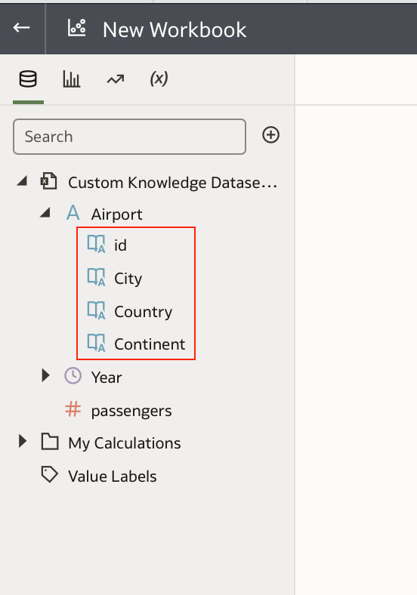Expand the My Calculations folder

coord(23,441)
